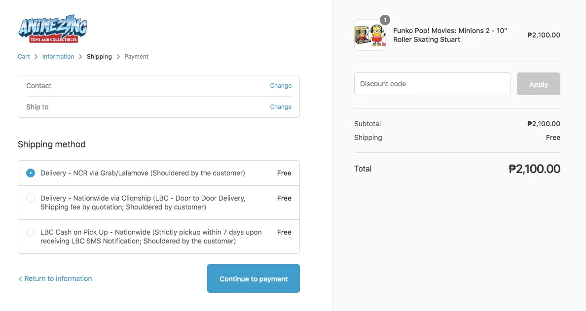Apply the discount code

(539, 84)
